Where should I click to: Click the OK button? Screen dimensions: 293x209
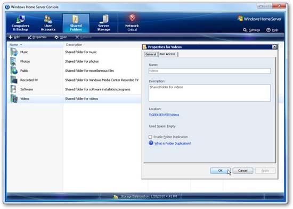tap(221, 171)
